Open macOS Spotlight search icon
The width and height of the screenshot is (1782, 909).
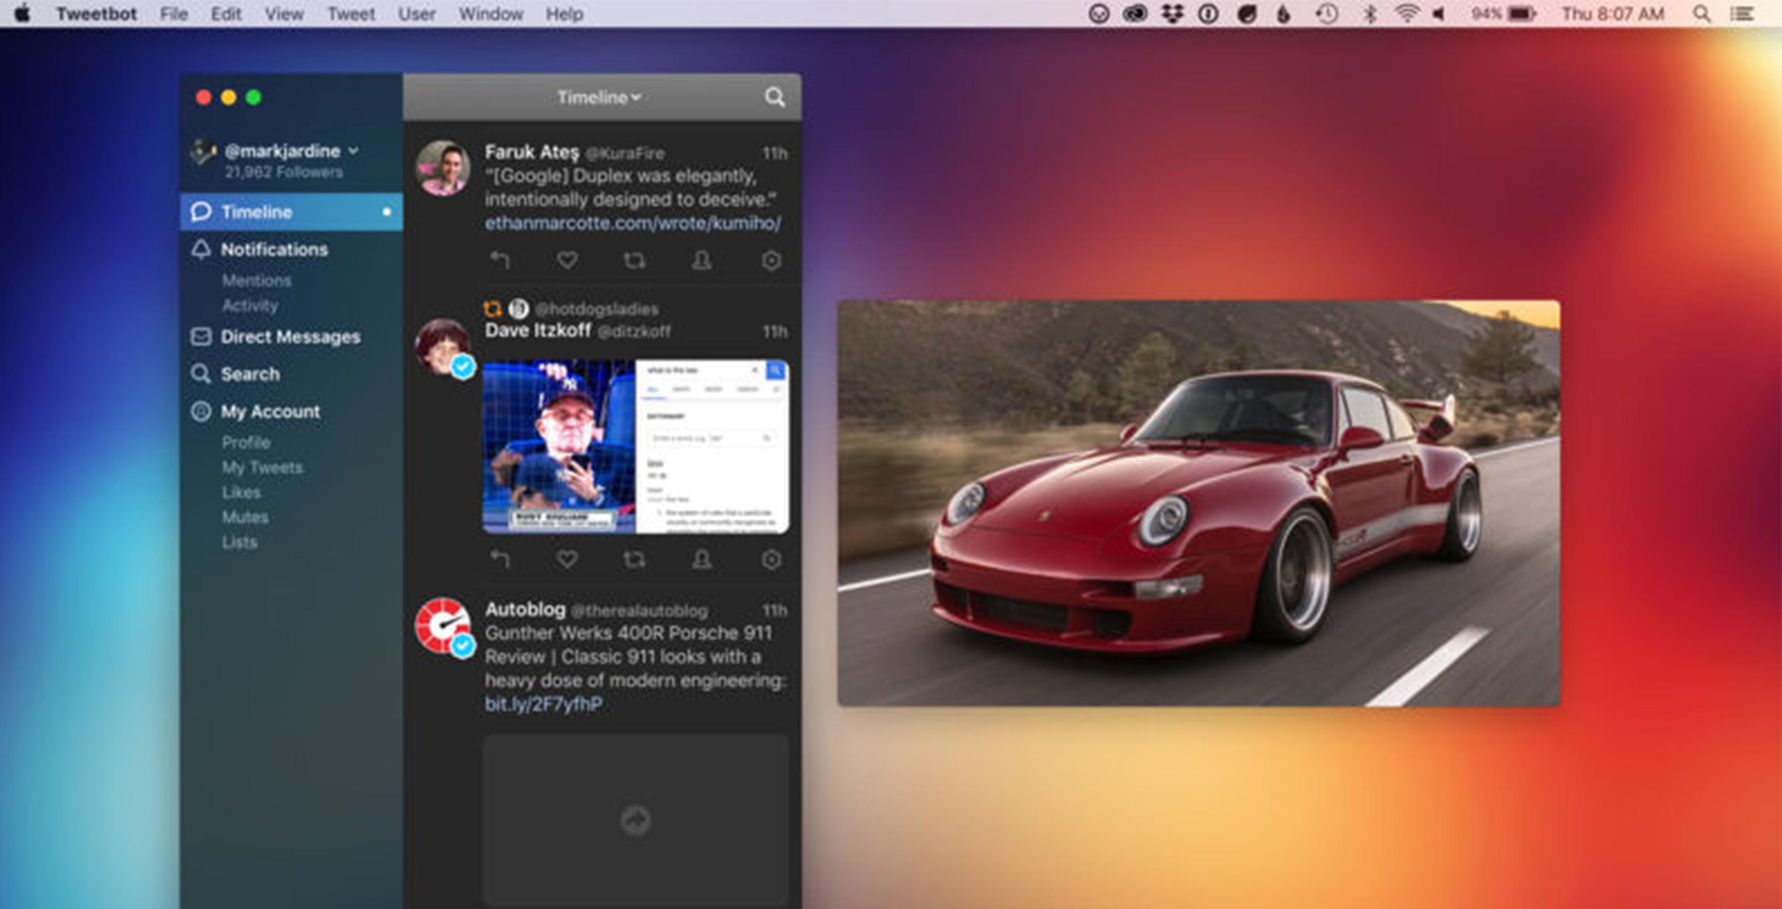[1702, 14]
